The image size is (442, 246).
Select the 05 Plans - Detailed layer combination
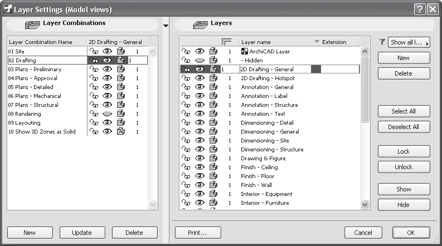[31, 87]
